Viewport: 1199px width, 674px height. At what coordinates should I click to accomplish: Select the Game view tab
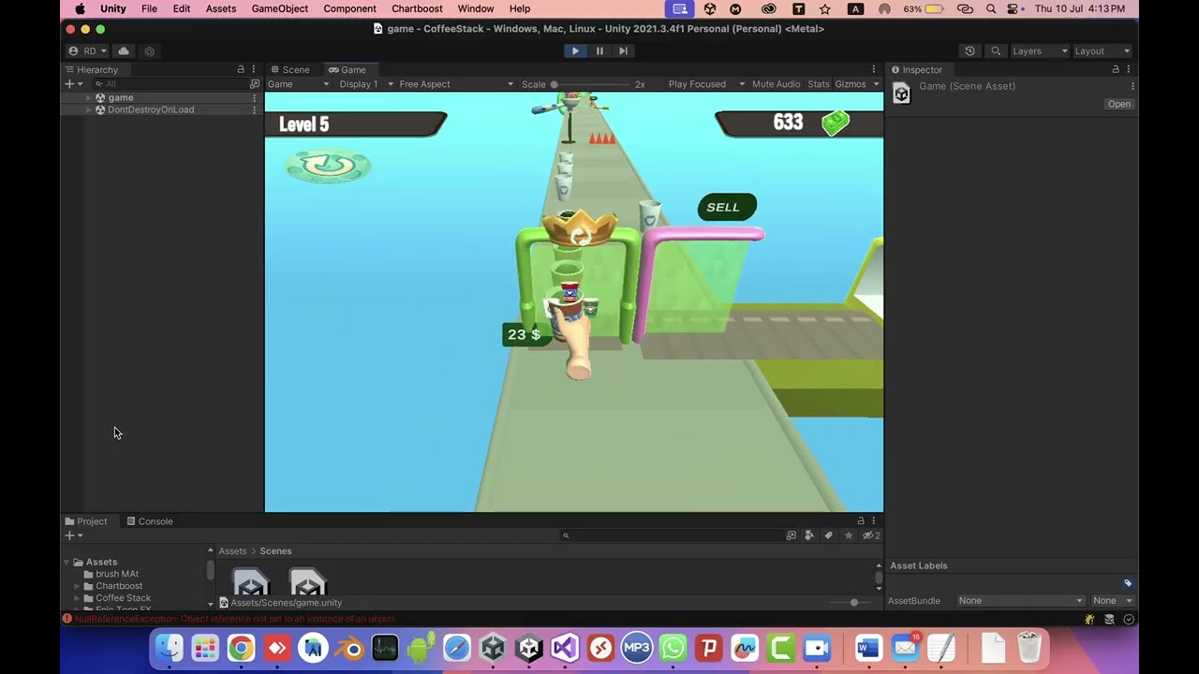[x=348, y=69]
